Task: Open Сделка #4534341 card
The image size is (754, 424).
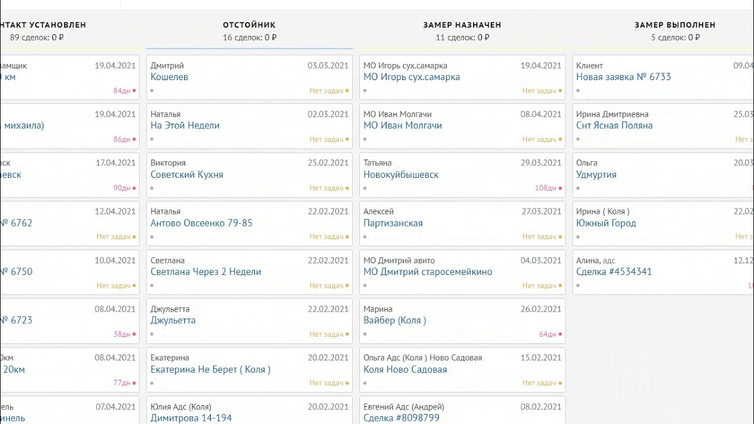Action: [614, 272]
